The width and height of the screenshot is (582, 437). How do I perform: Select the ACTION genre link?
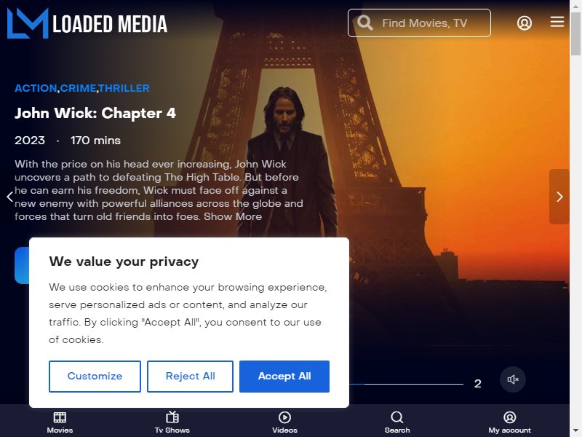tap(36, 88)
